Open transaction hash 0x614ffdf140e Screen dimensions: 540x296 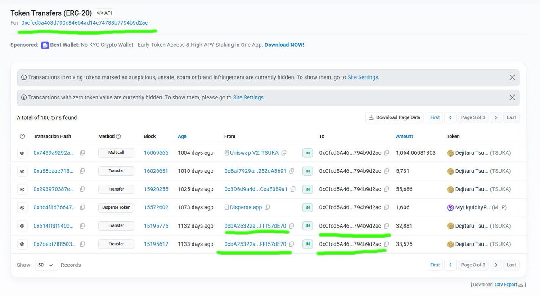pos(54,226)
